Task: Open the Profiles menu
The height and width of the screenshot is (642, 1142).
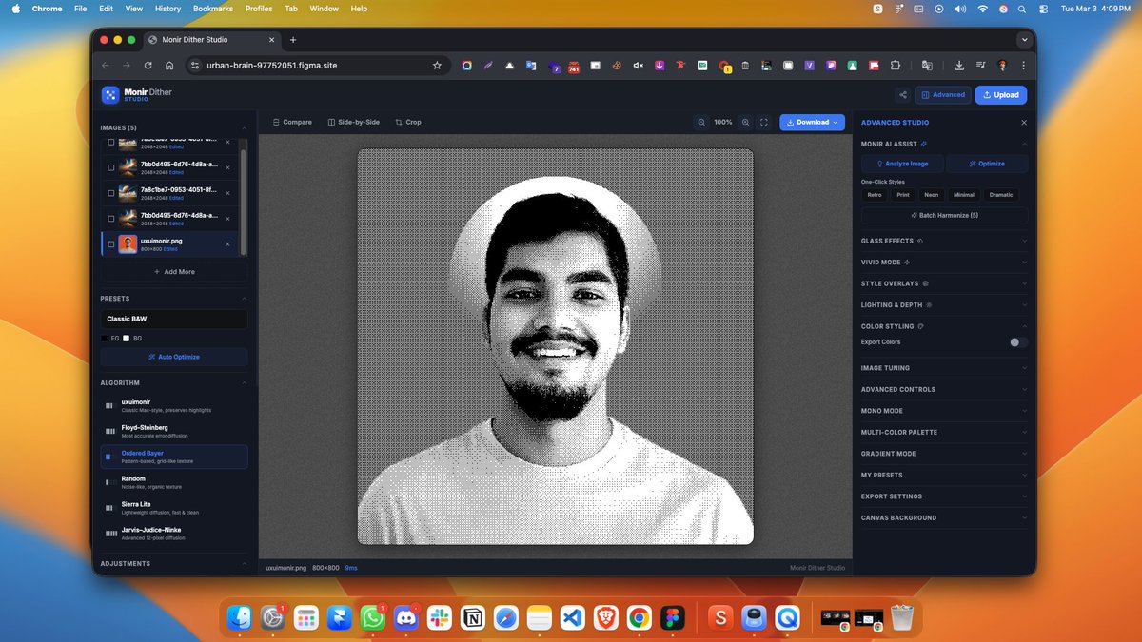Action: [259, 9]
